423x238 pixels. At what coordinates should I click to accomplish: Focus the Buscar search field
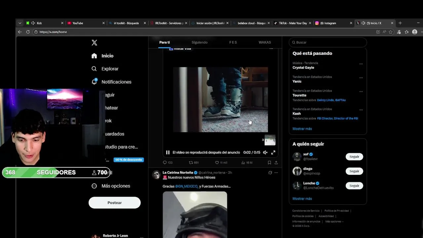tap(328, 42)
